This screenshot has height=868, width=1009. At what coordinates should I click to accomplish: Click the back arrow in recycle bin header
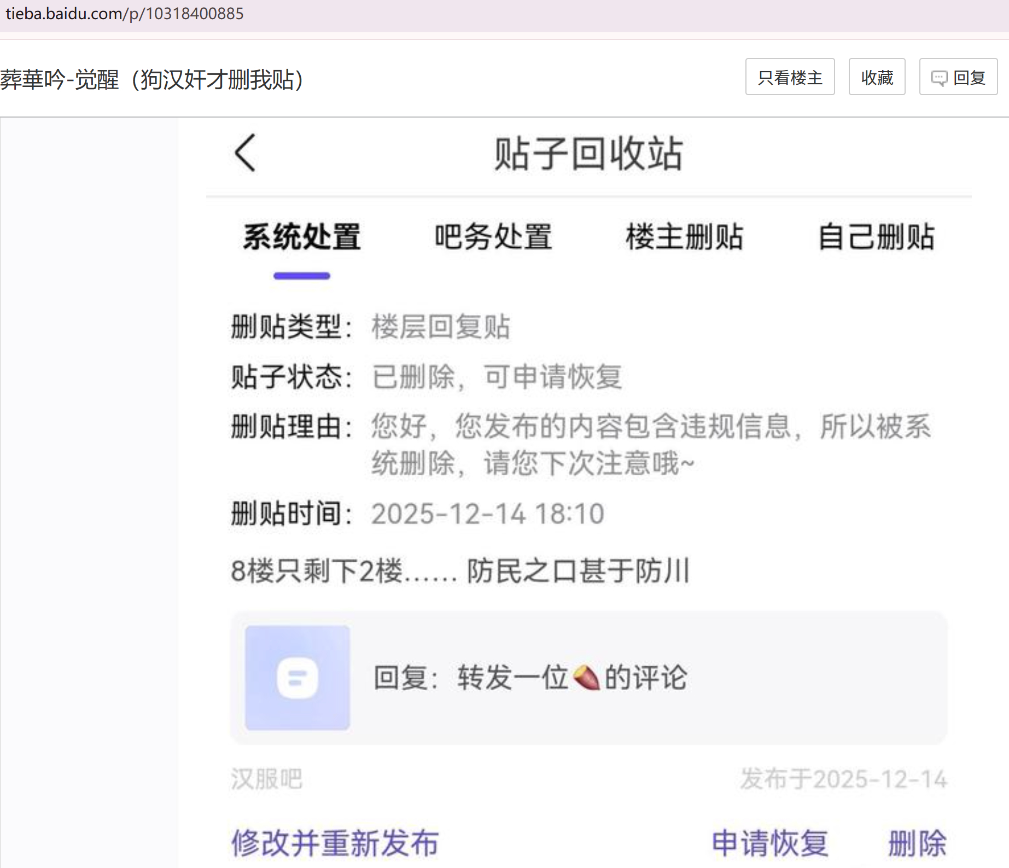[245, 153]
